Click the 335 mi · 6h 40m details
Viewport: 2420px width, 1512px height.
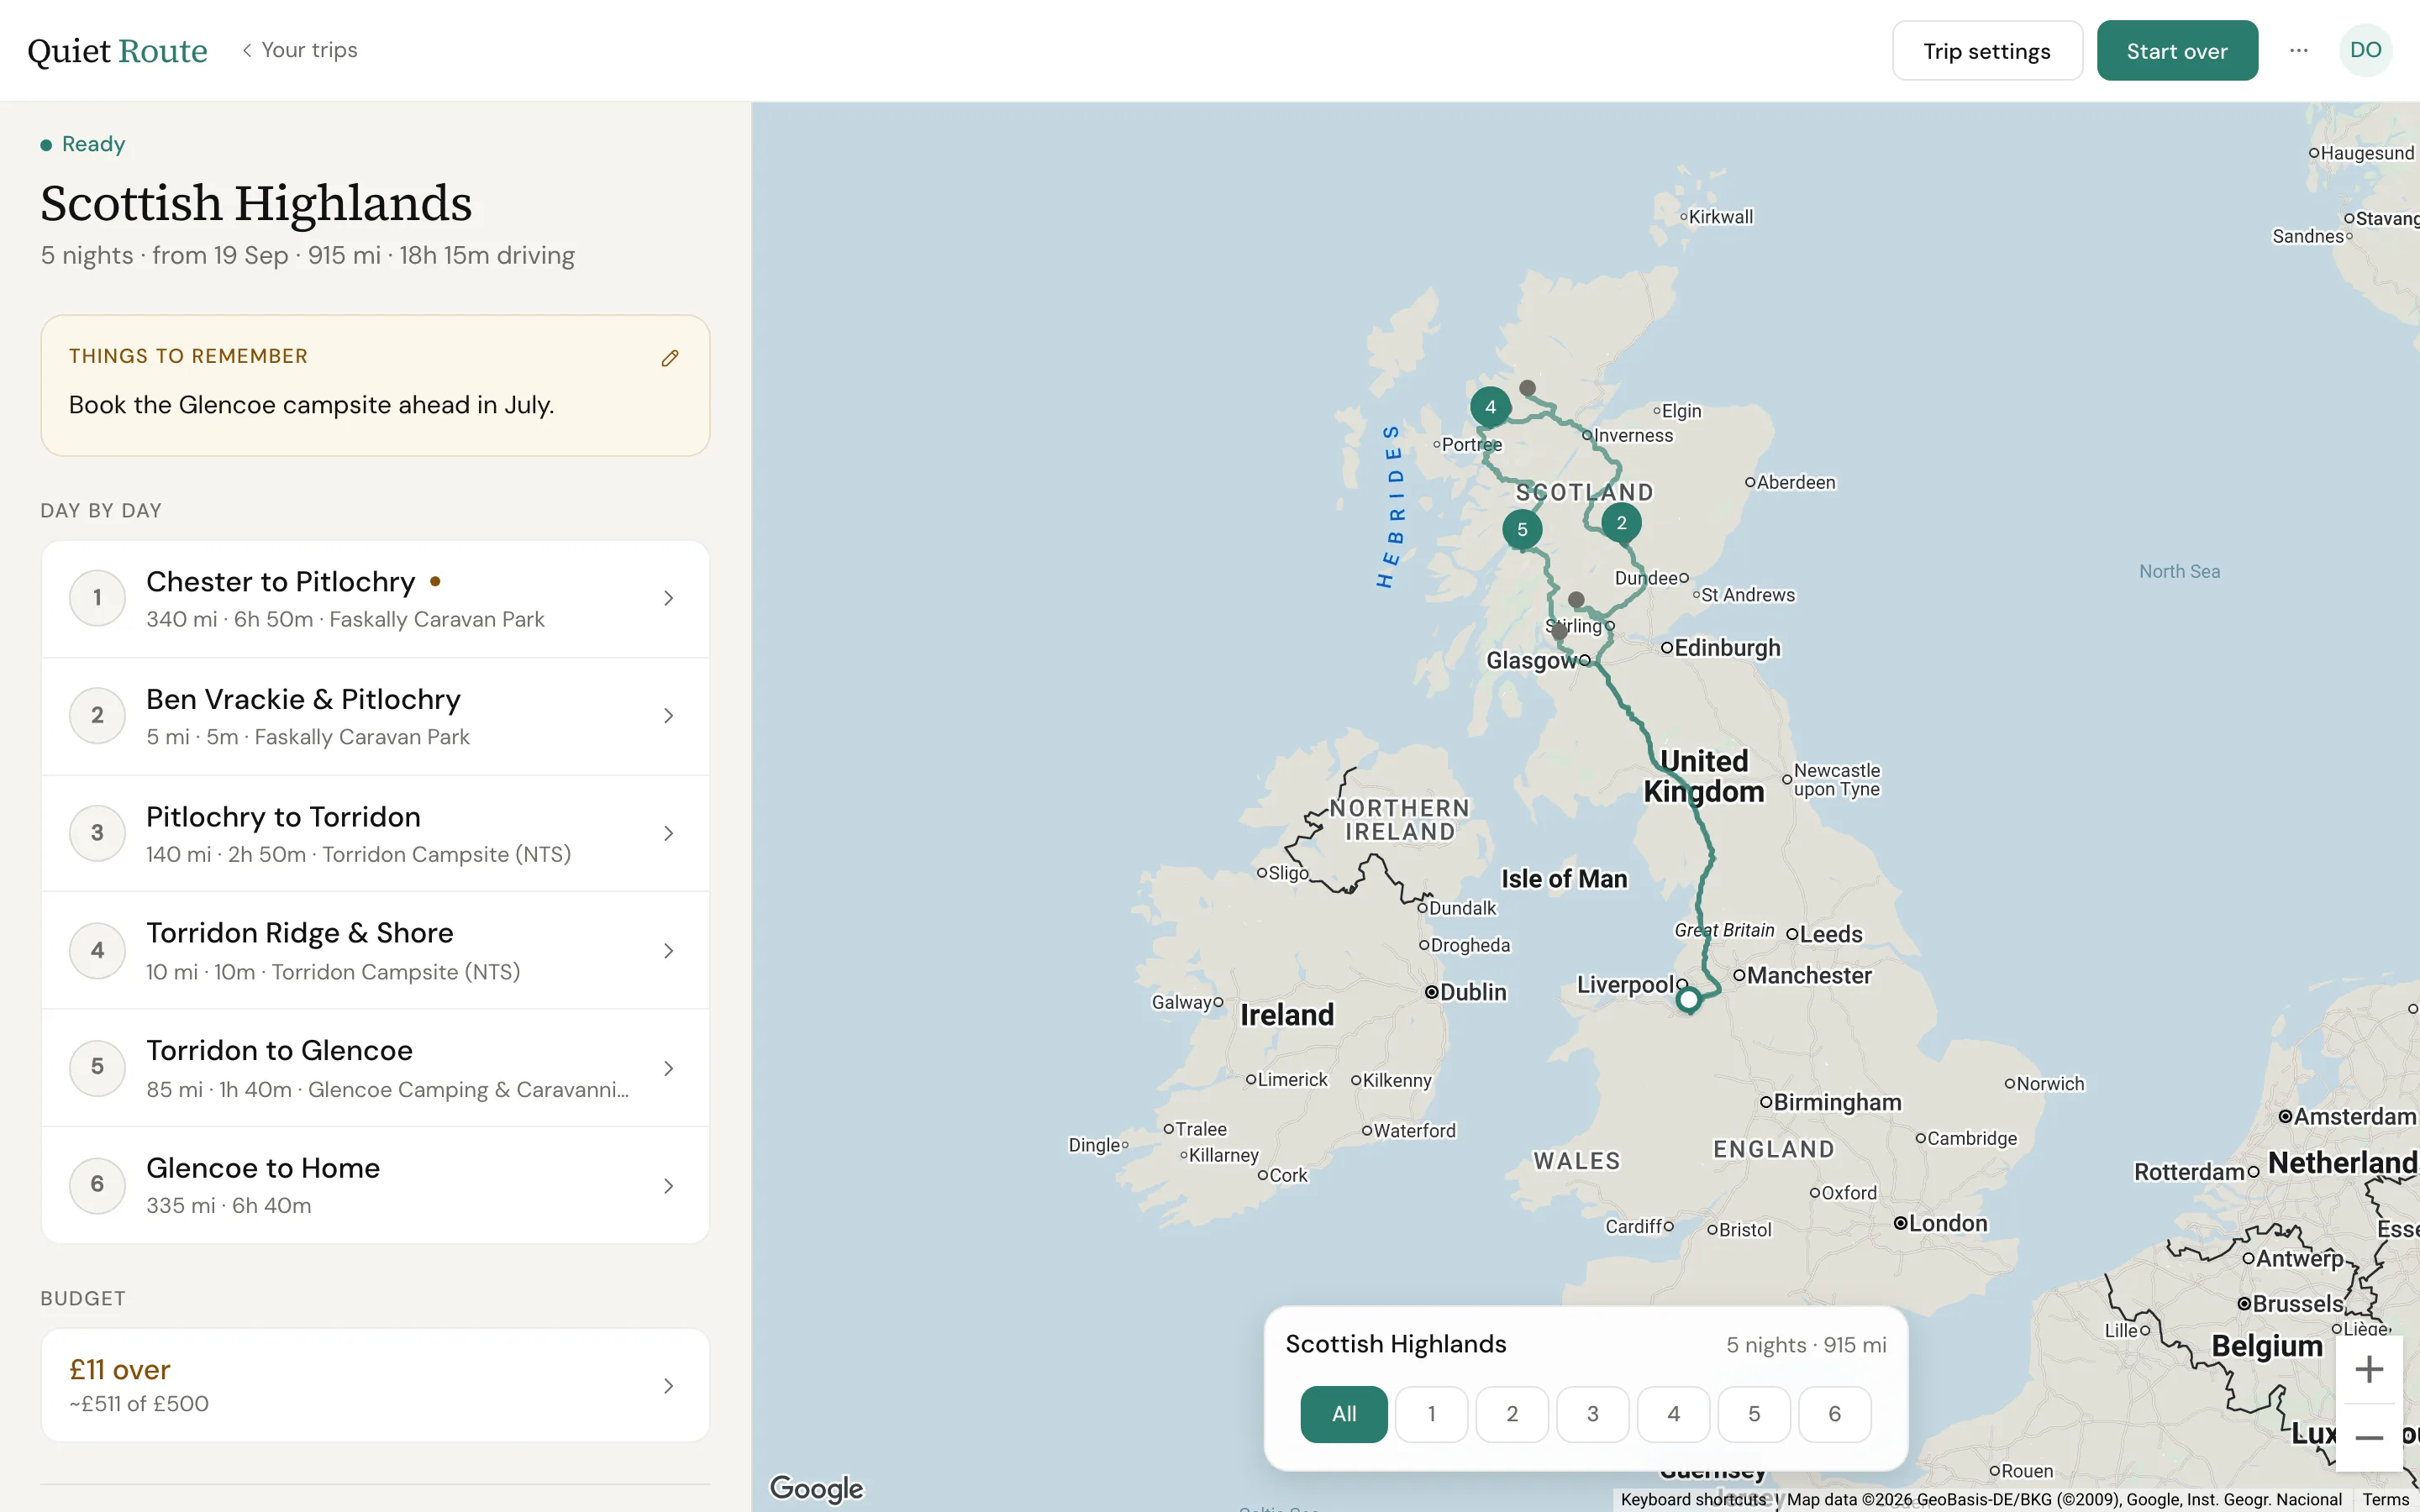click(228, 1206)
